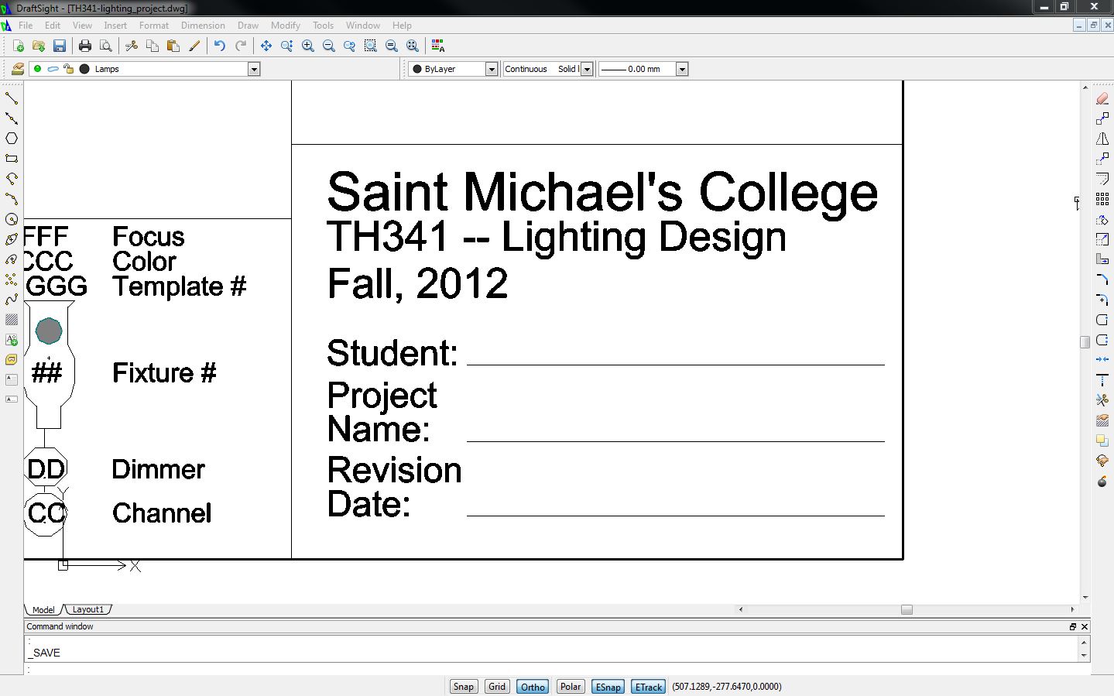
Task: Select the Line draw tool
Action: (12, 98)
